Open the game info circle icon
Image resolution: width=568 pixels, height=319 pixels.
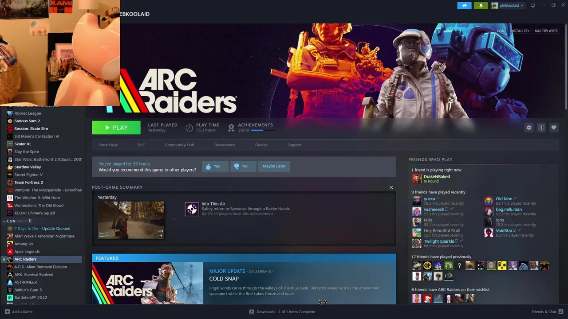pos(541,128)
